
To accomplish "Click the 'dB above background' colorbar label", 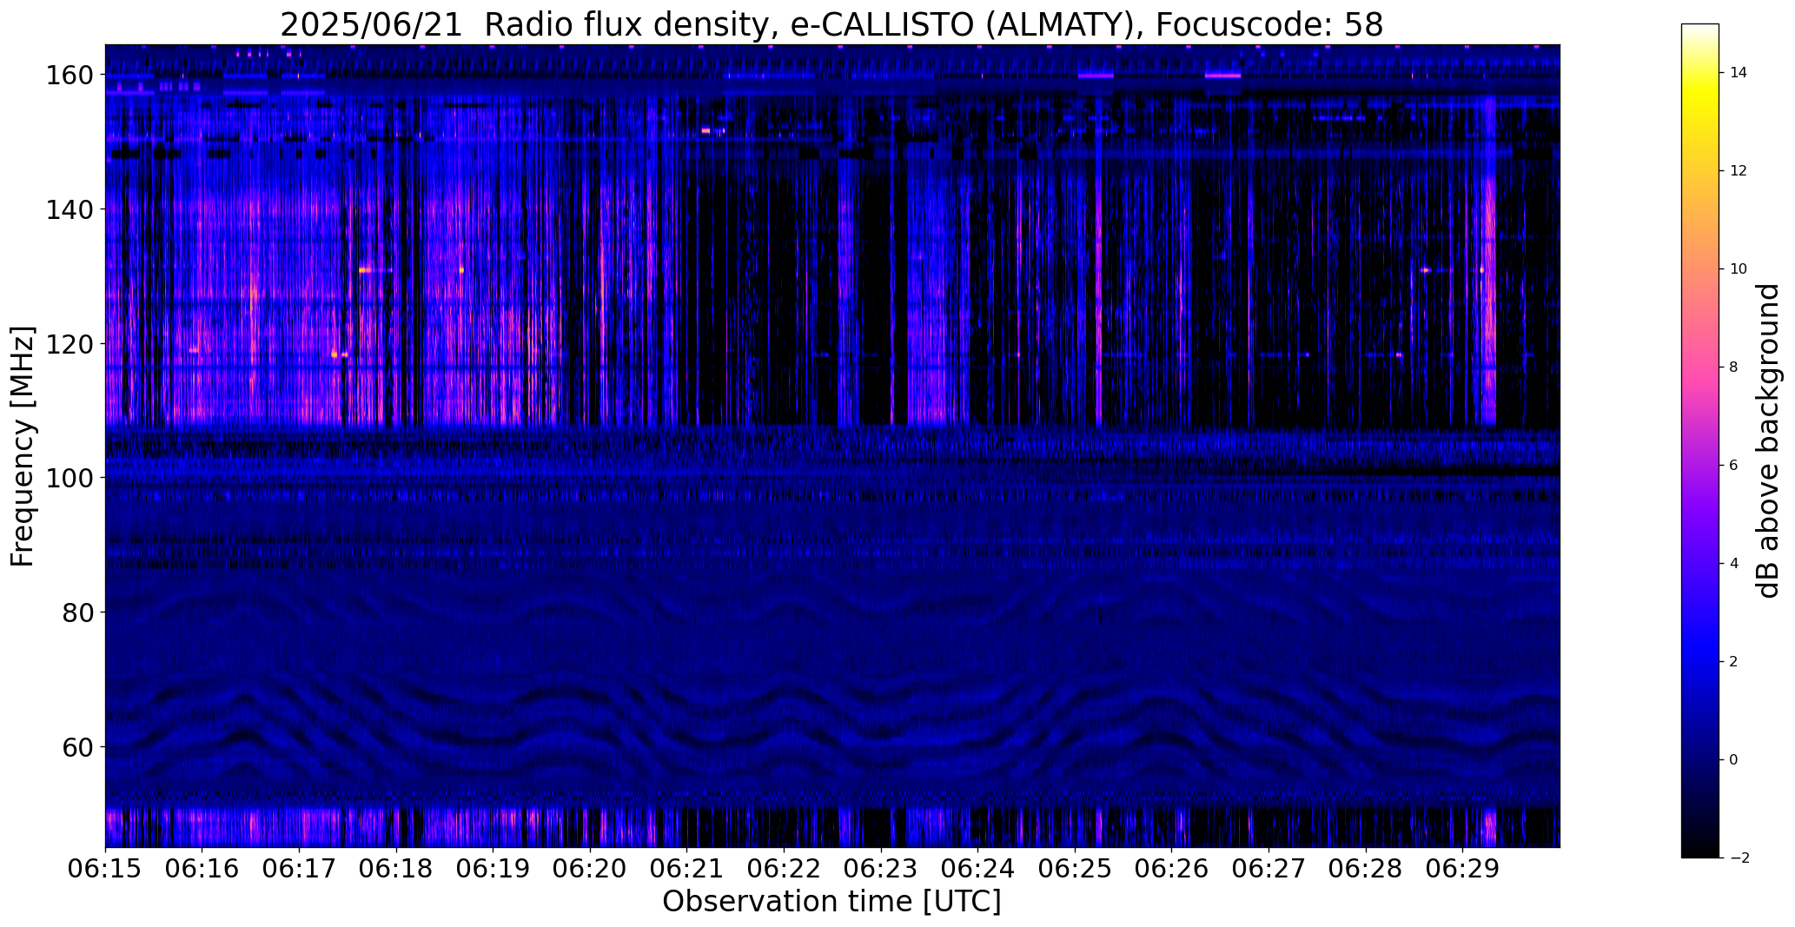I will (x=1768, y=440).
